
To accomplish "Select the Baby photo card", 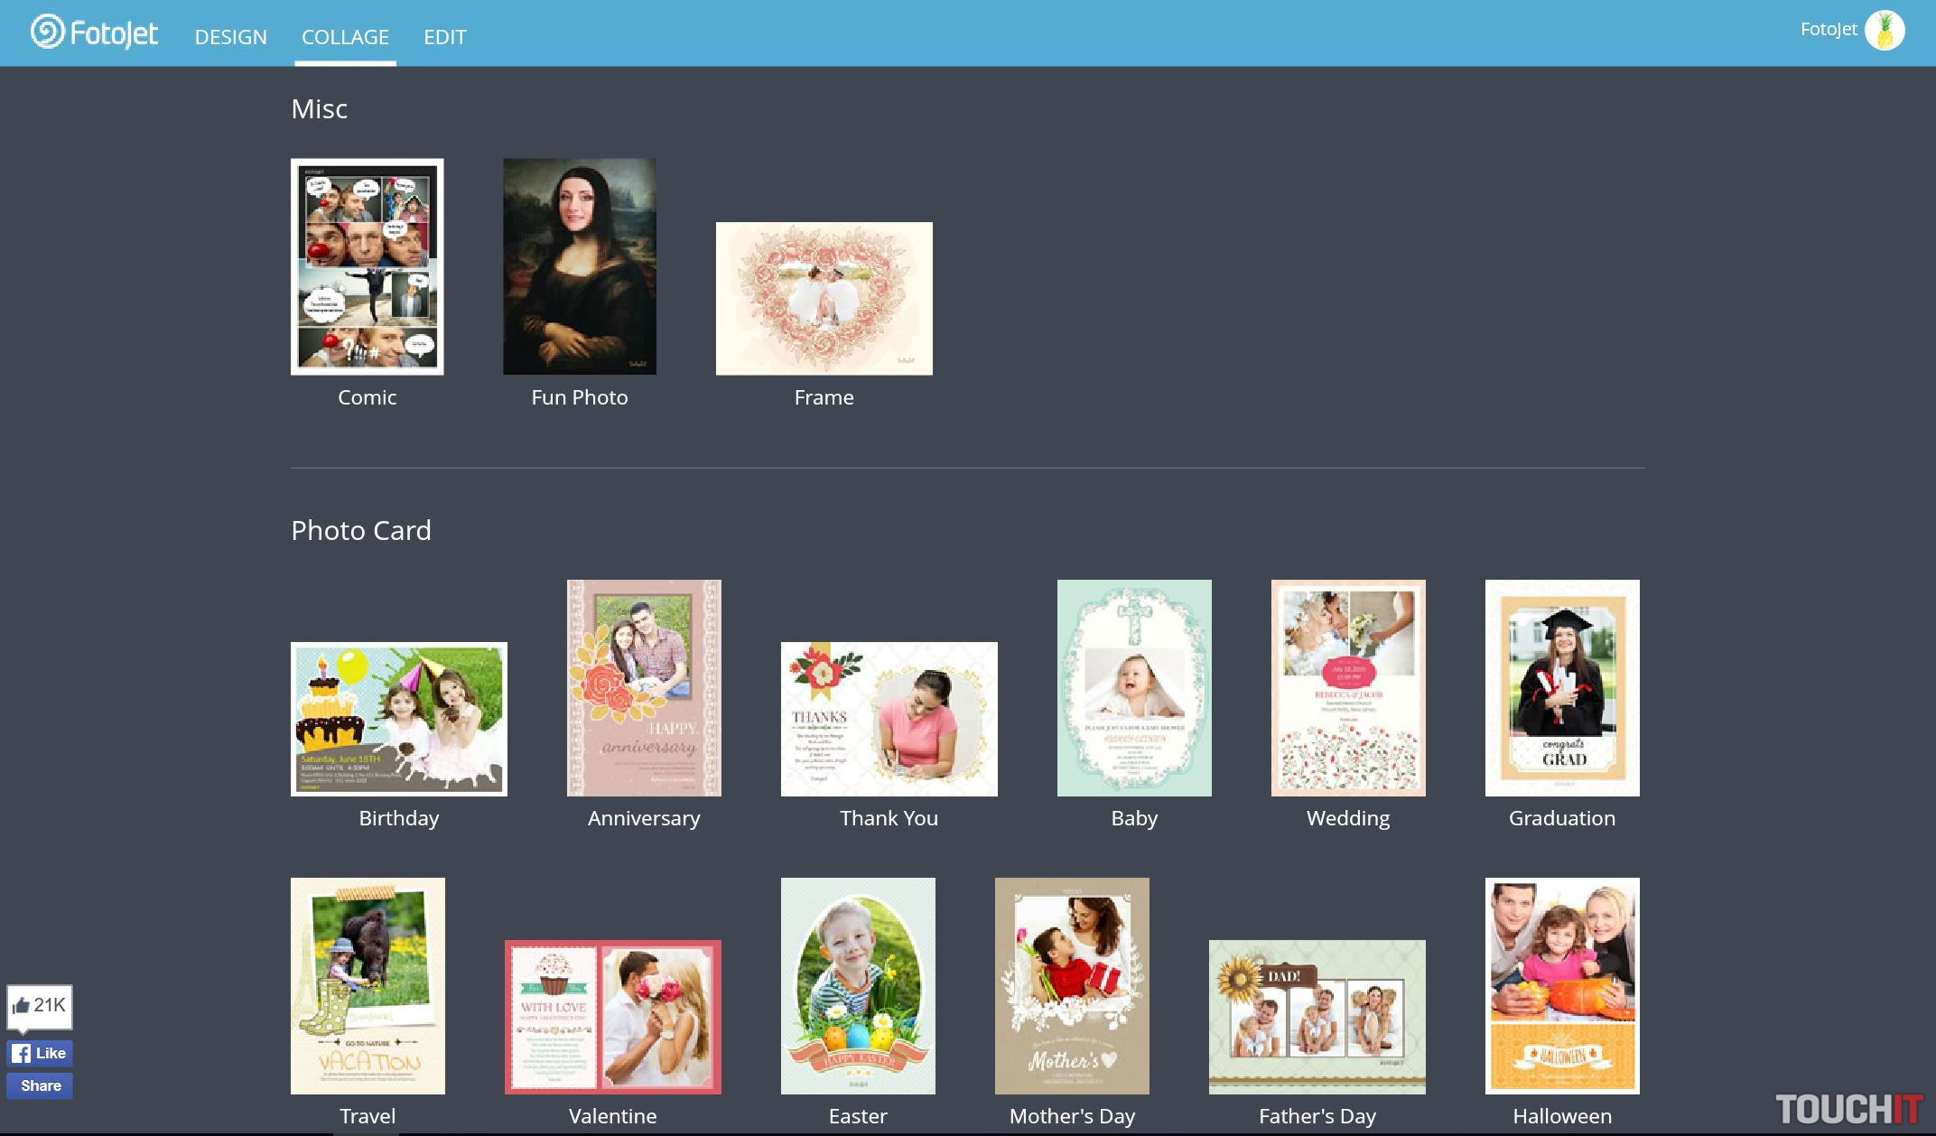I will click(1134, 687).
